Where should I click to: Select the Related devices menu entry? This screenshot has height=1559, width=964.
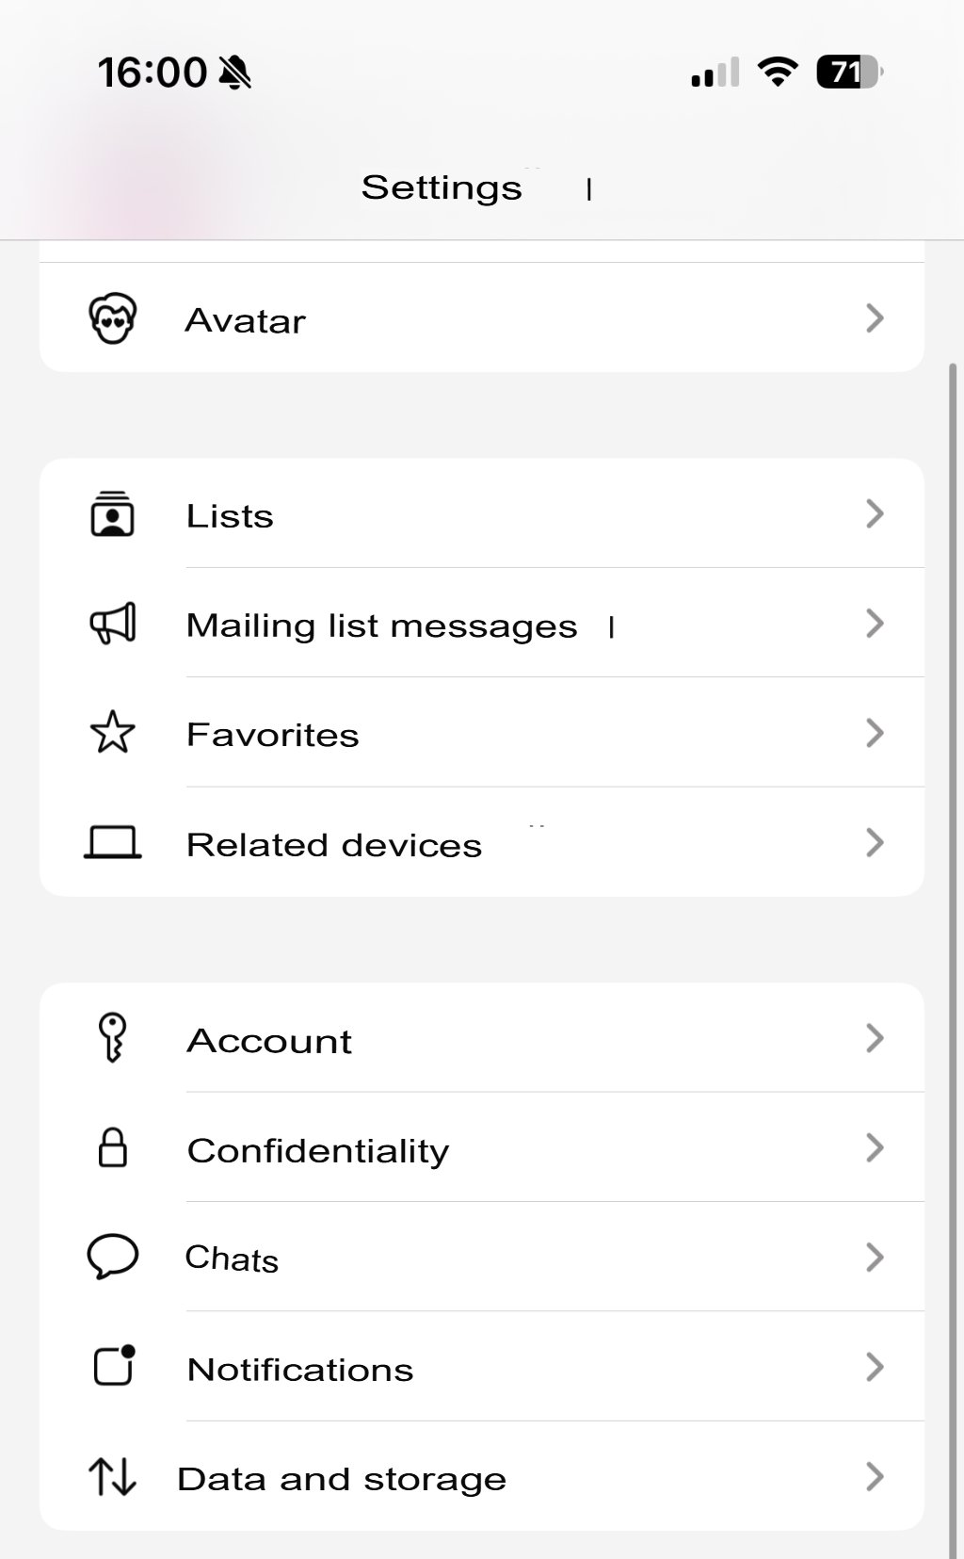pyautogui.click(x=334, y=845)
